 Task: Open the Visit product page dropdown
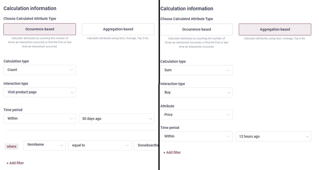(x=40, y=92)
